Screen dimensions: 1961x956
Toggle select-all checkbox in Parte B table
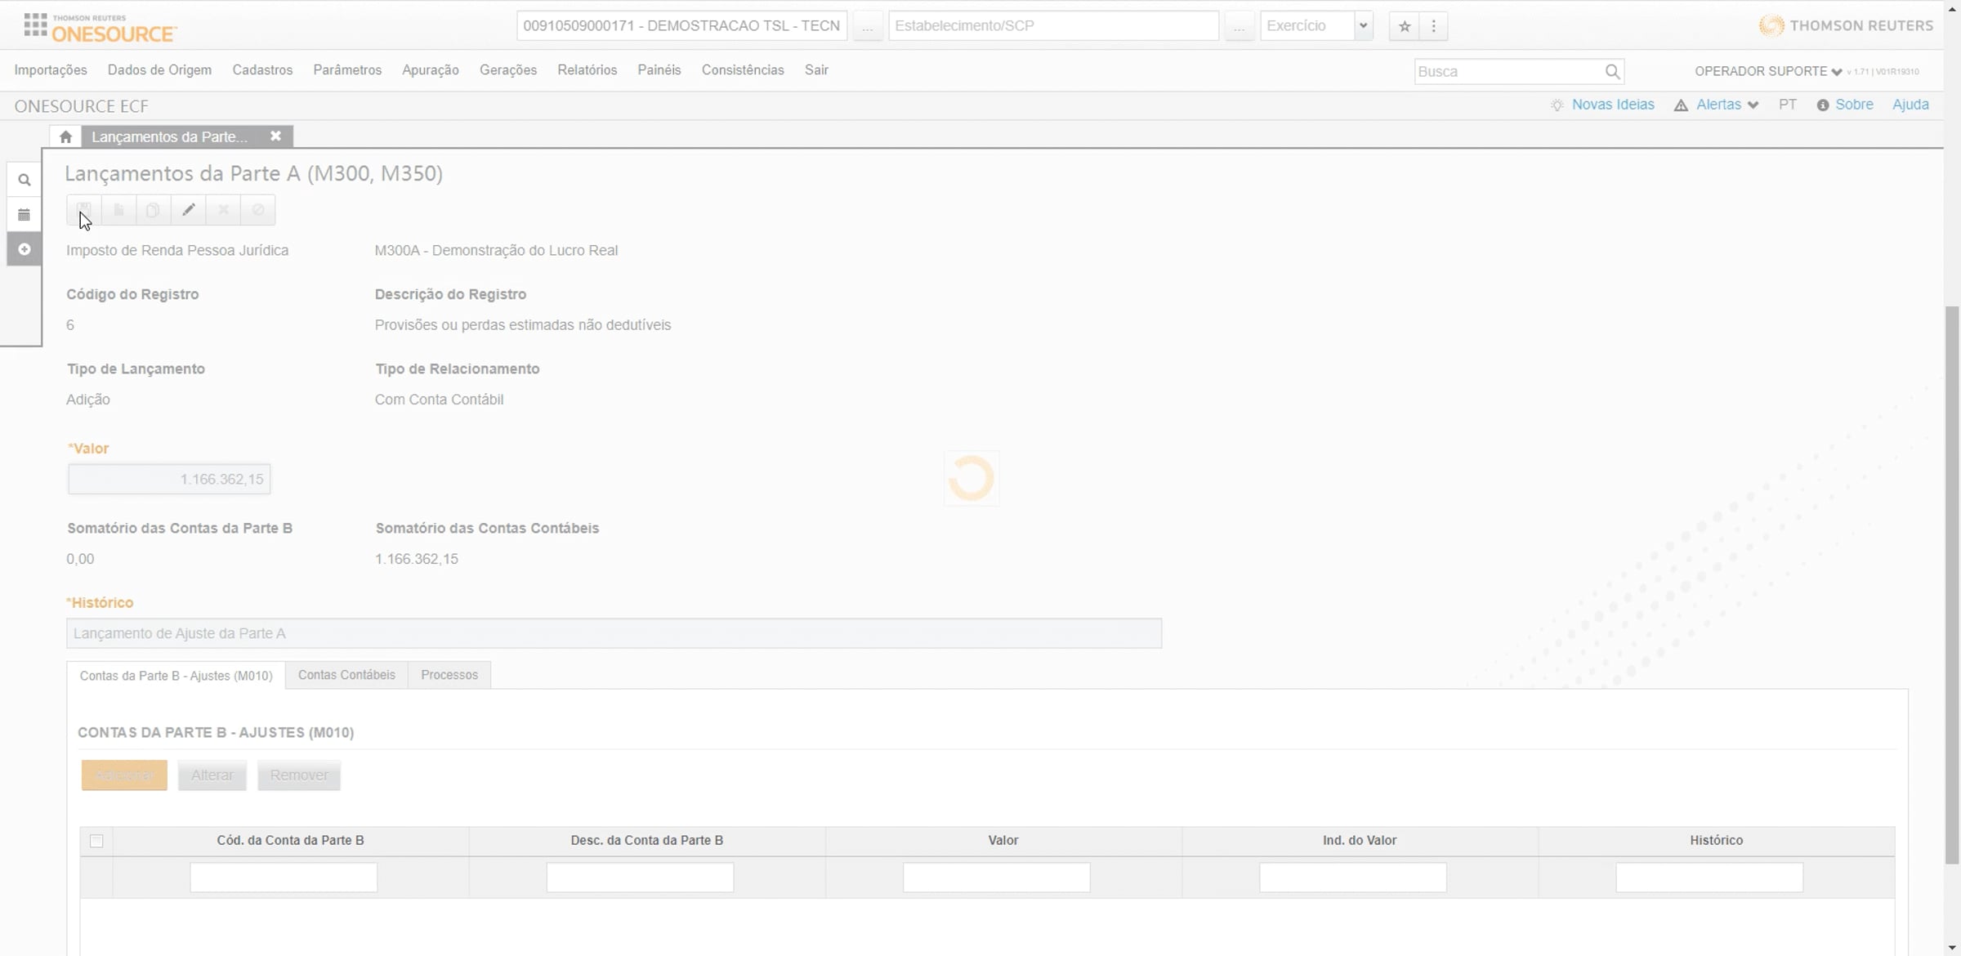[96, 841]
